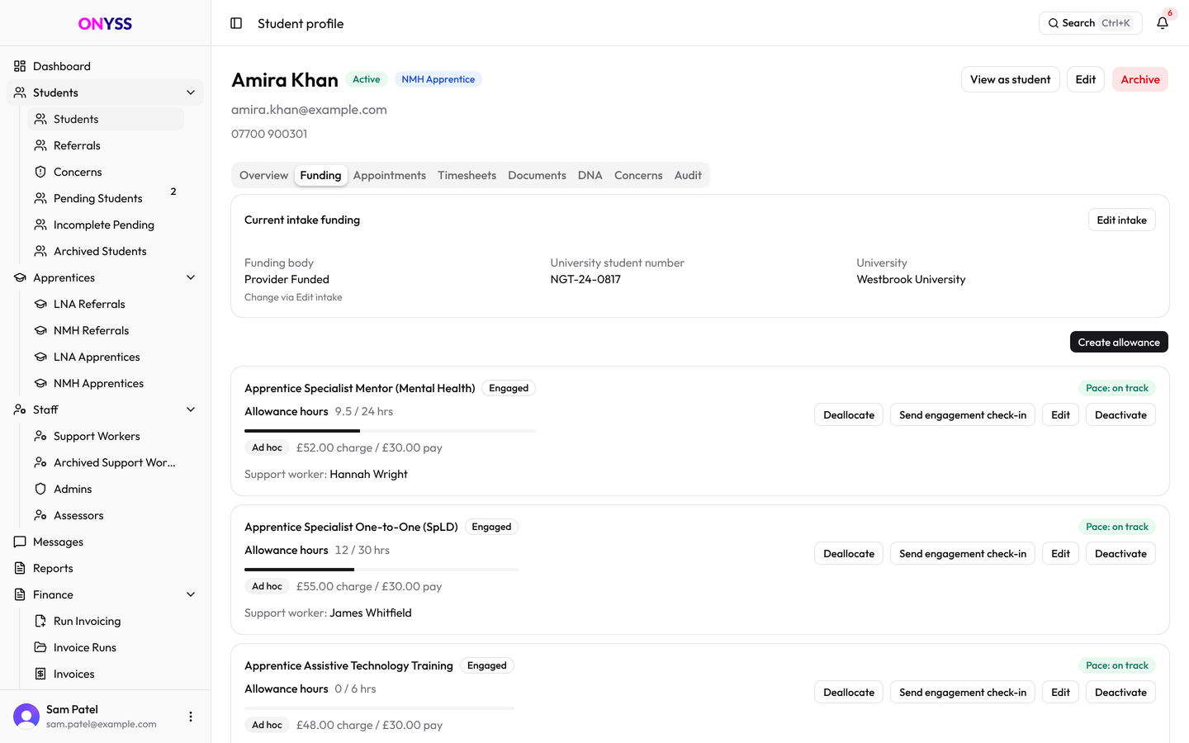Click the Support Workers icon
The height and width of the screenshot is (743, 1189).
(40, 436)
